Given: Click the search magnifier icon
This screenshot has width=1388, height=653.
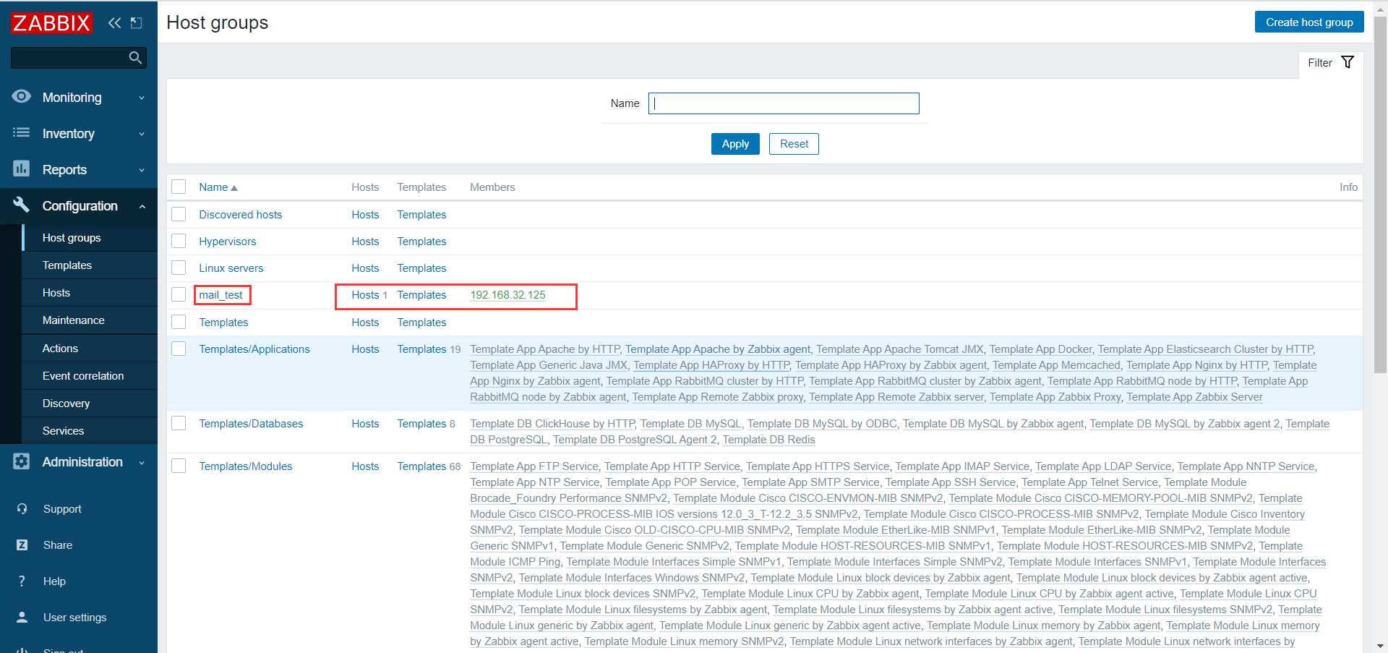Looking at the screenshot, I should [x=135, y=58].
